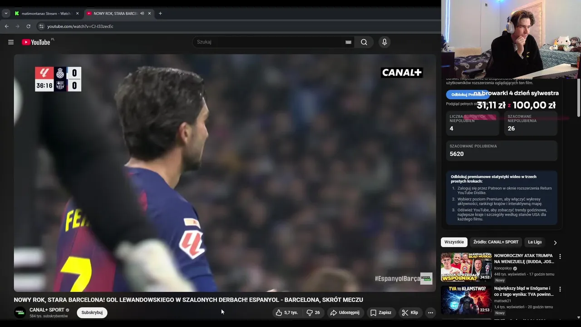
Task: Save the video using Zapisz
Action: (x=381, y=312)
